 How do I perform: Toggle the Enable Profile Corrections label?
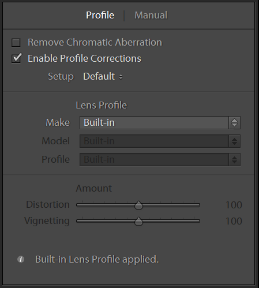pyautogui.click(x=84, y=58)
